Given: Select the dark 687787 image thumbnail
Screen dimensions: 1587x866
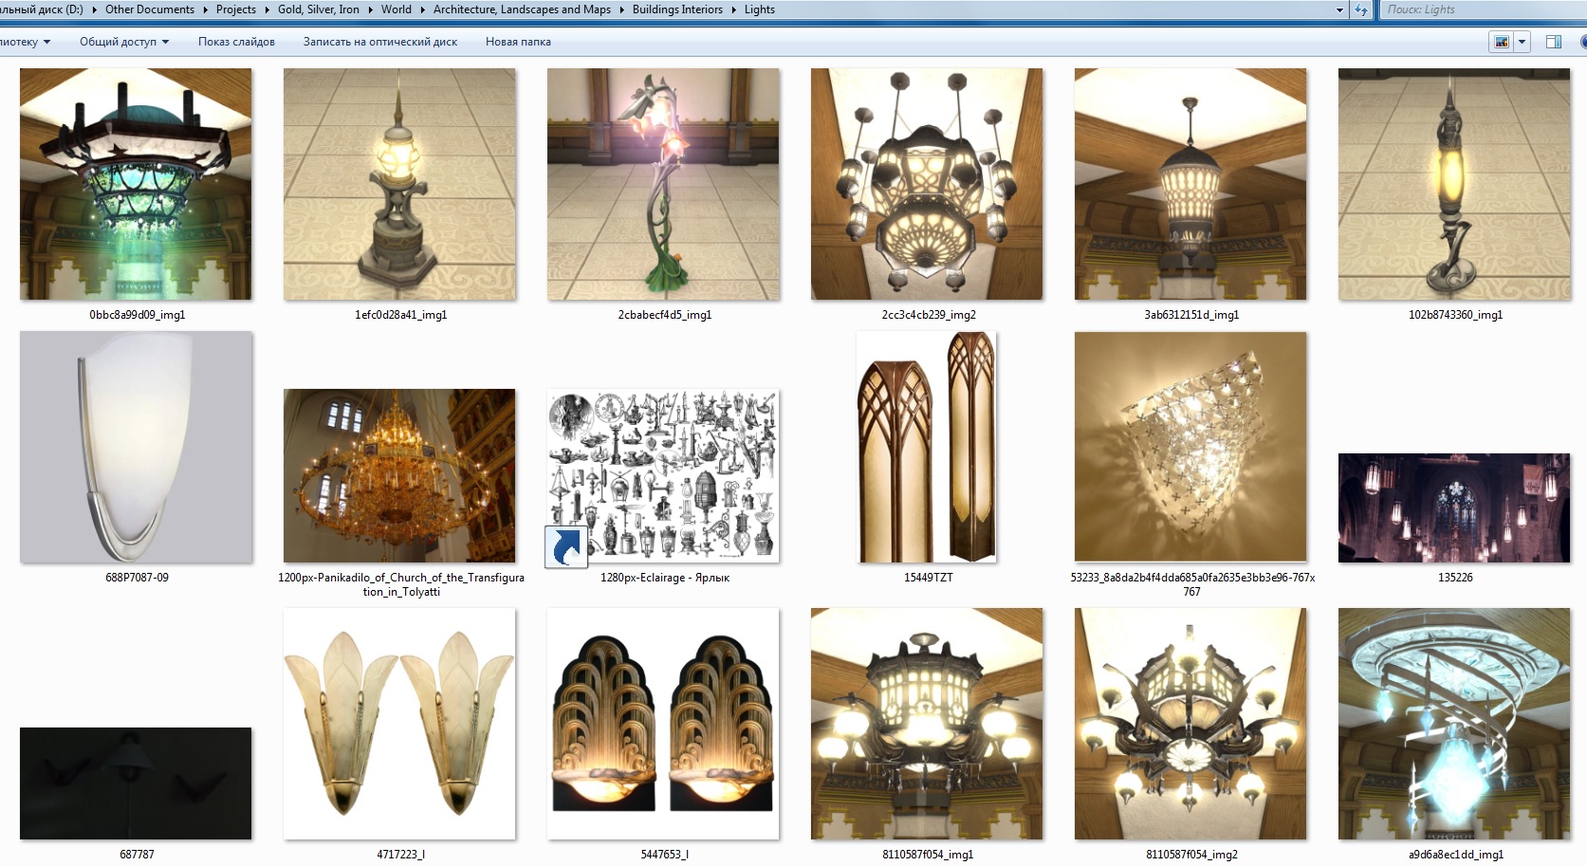Looking at the screenshot, I should tap(136, 783).
